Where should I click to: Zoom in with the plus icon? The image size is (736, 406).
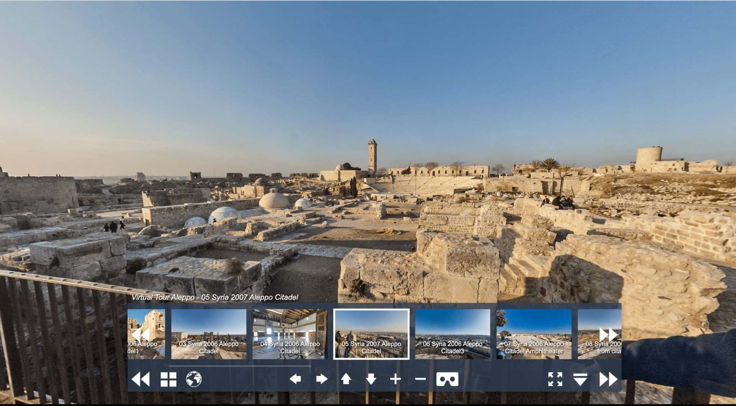[x=395, y=379]
